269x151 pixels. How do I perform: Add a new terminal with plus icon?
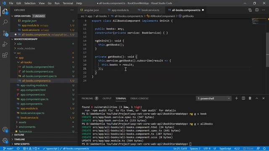(x=236, y=98)
